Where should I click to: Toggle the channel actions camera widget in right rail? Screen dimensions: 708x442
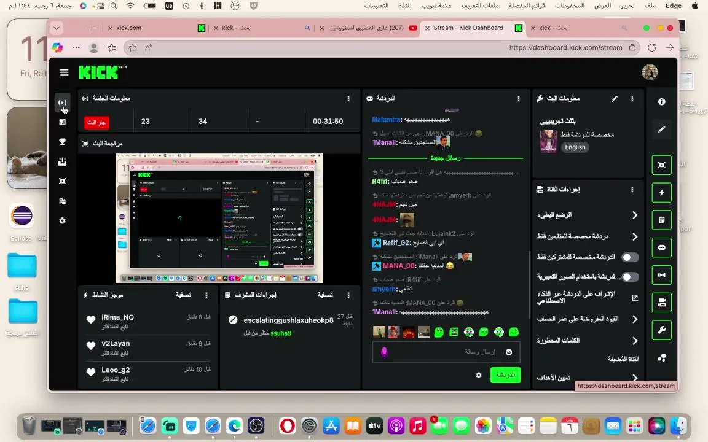pyautogui.click(x=661, y=303)
